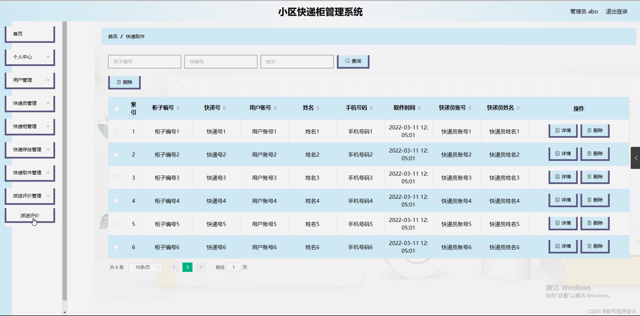Click sort arrows on 柜子编号 column header
This screenshot has height=316, width=640.
(x=178, y=108)
